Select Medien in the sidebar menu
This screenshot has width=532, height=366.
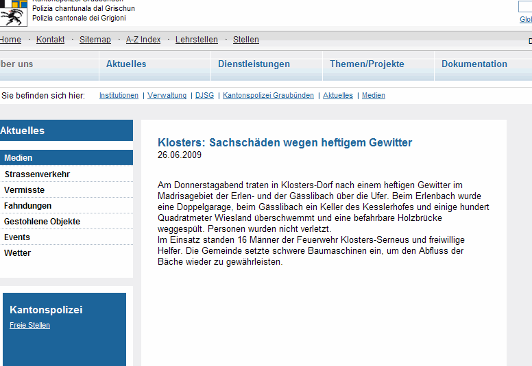tap(66, 158)
